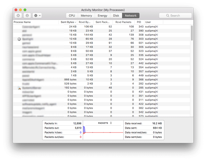Click the packets activity graph
Image resolution: width=206 pixels, height=161 pixels.
click(103, 132)
